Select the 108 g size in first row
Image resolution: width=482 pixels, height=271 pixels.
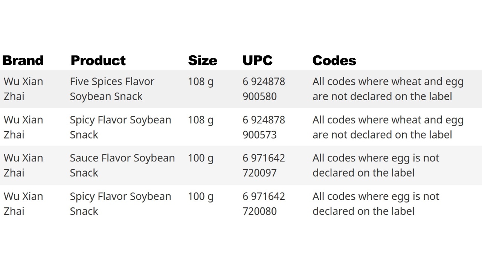[201, 82]
